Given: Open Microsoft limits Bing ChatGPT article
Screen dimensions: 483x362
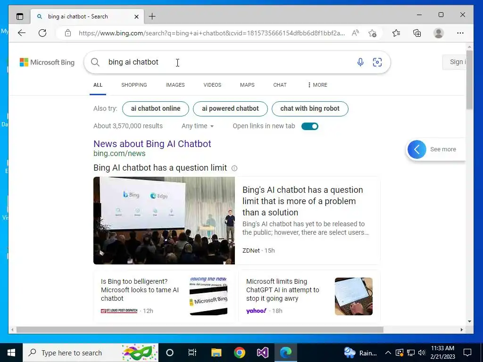Looking at the screenshot, I should point(283,290).
